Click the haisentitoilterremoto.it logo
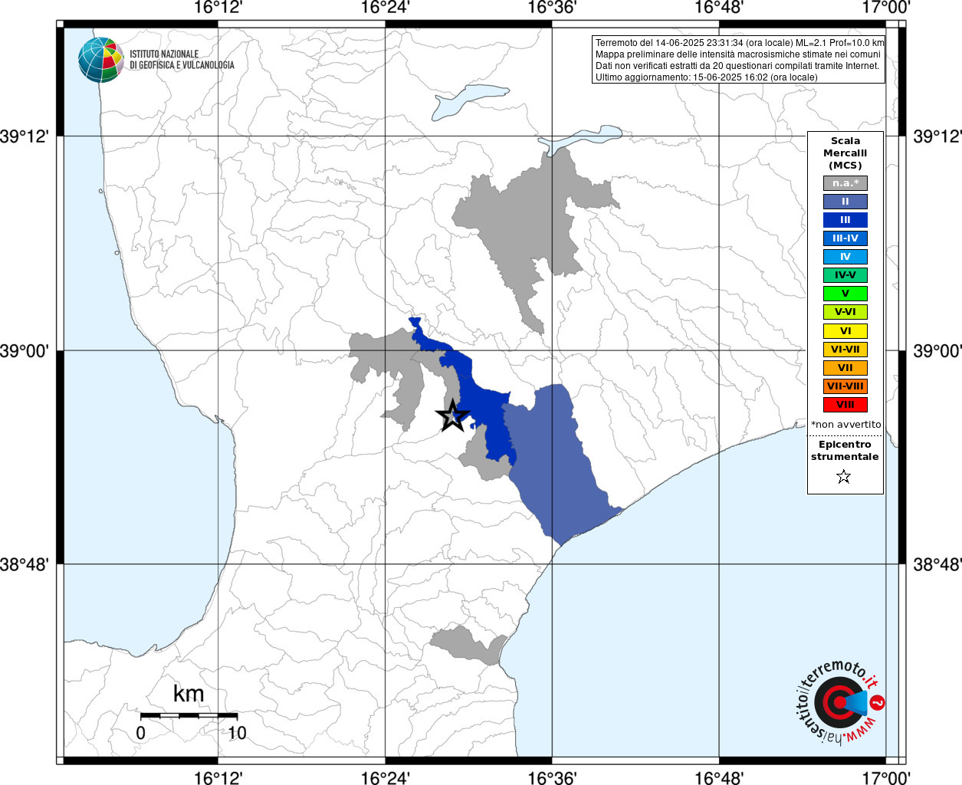 841,702
